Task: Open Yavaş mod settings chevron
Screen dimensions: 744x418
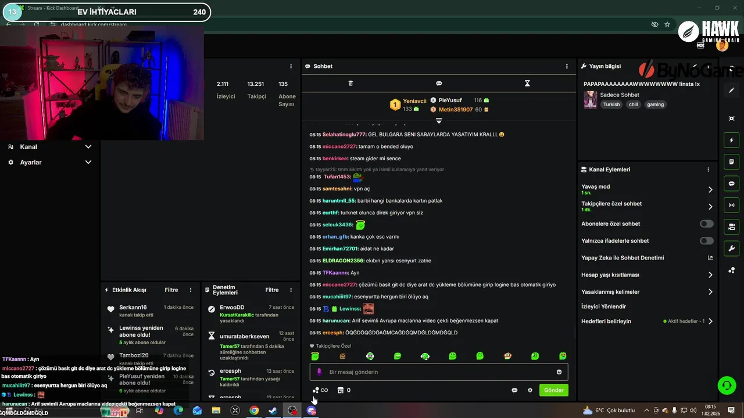Action: pyautogui.click(x=710, y=189)
